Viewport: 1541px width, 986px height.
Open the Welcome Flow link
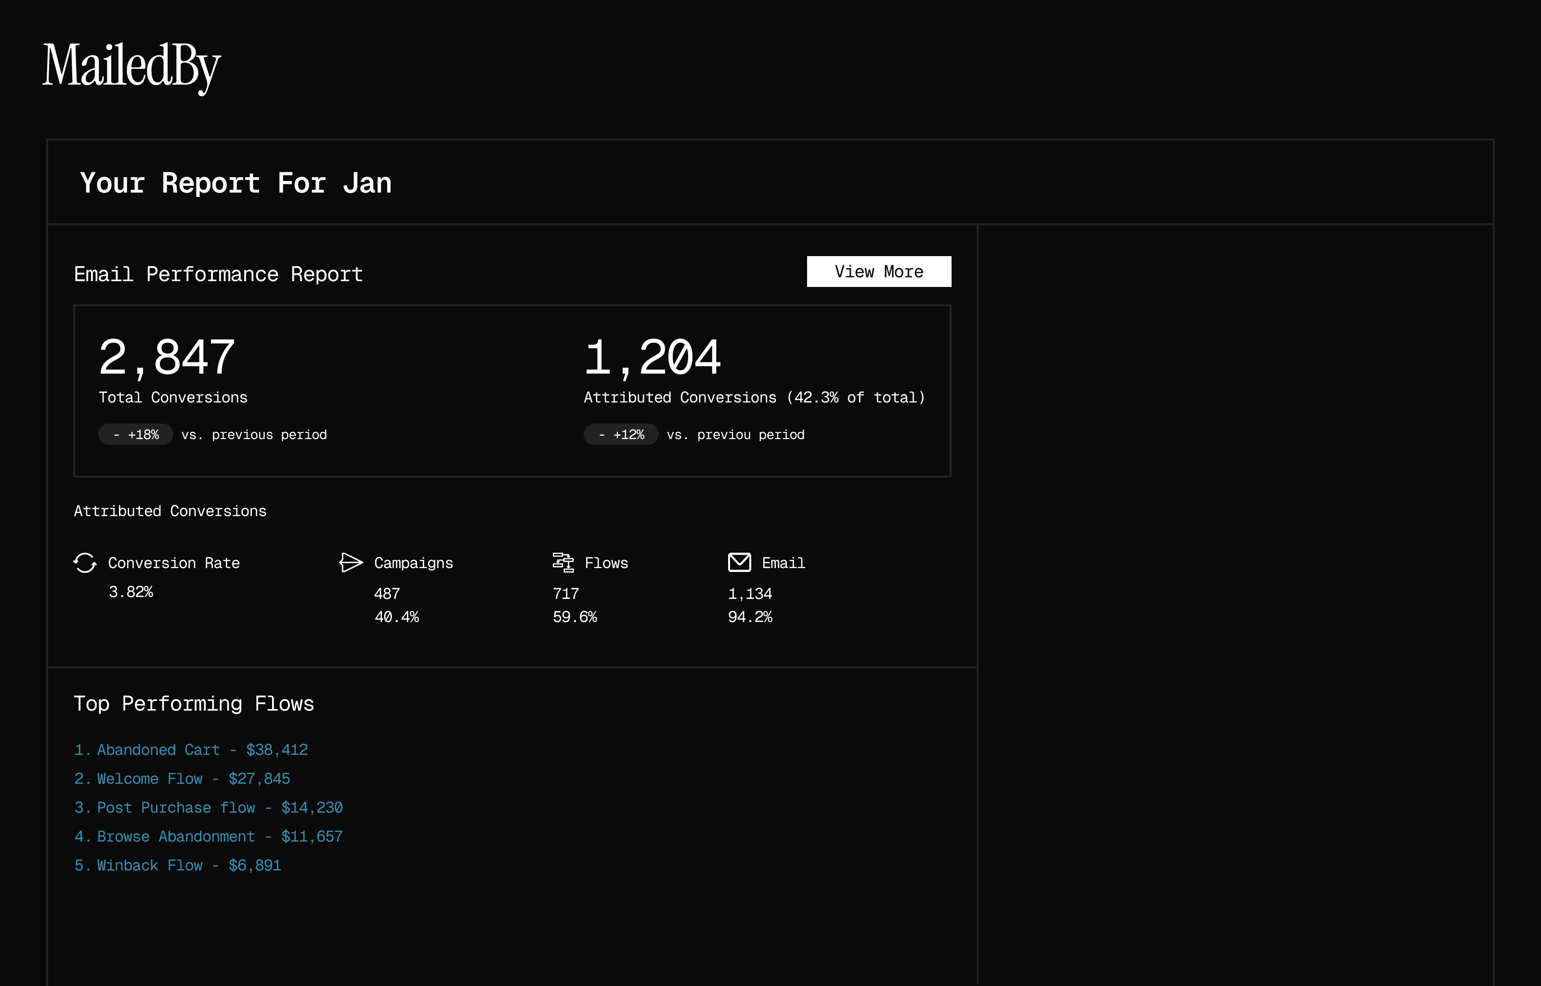click(x=182, y=778)
